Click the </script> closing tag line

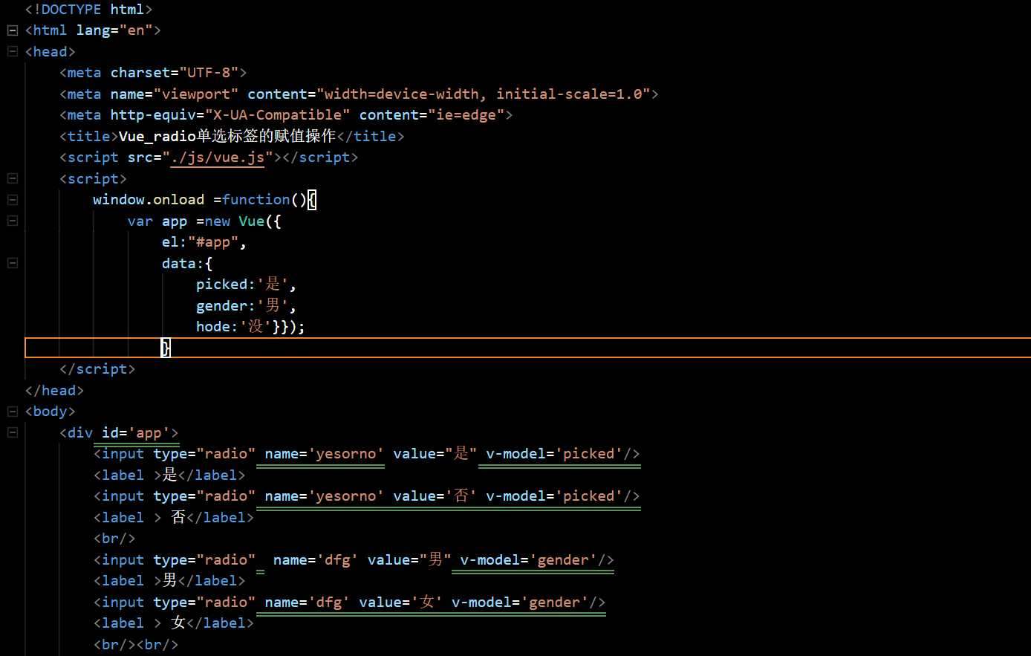click(x=97, y=369)
